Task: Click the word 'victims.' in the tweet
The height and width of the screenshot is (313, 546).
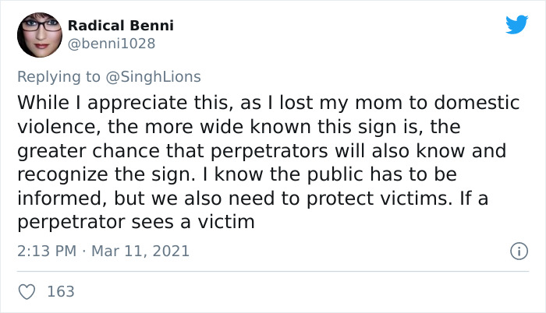Action: point(420,199)
